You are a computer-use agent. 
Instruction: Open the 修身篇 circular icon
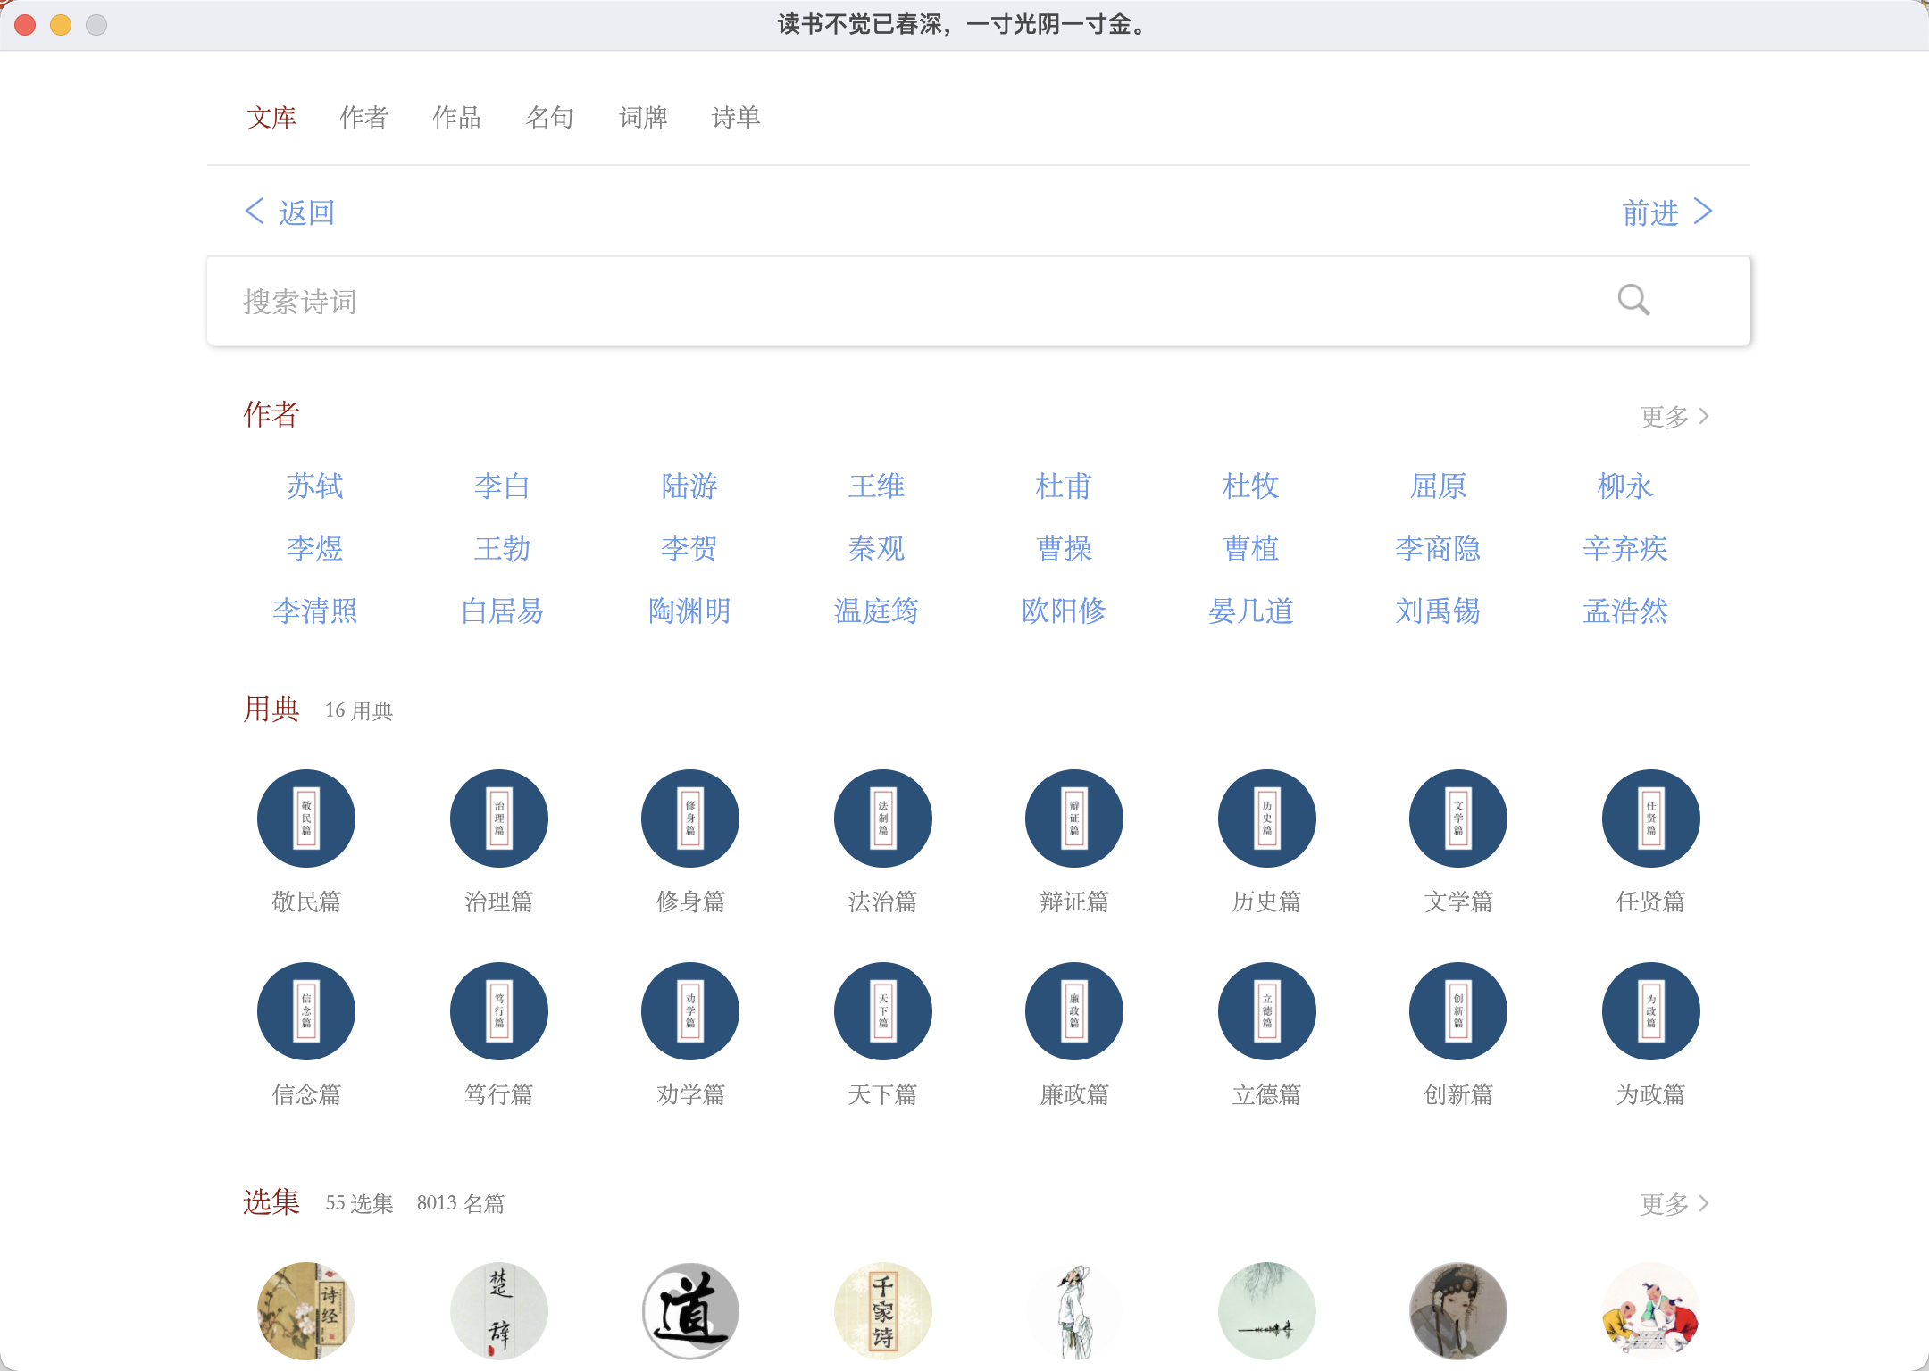pos(690,818)
